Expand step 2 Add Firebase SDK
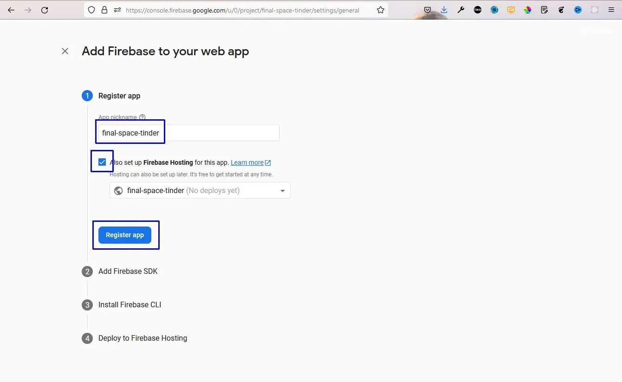622x382 pixels. tap(128, 271)
